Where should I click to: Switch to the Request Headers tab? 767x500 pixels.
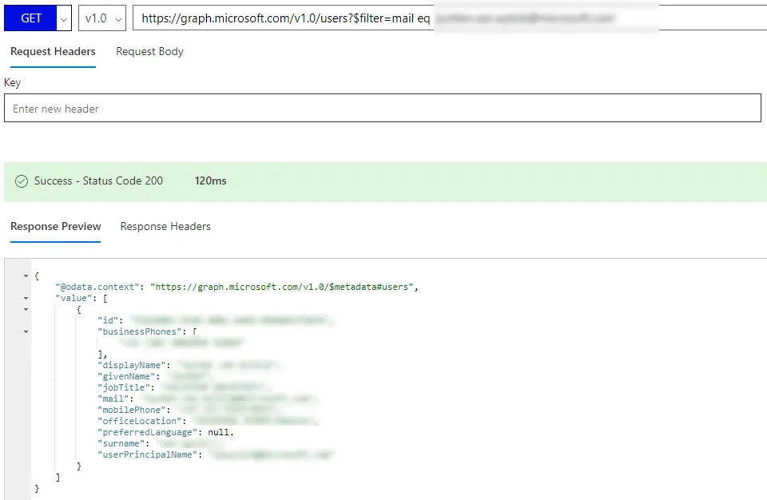pyautogui.click(x=53, y=51)
